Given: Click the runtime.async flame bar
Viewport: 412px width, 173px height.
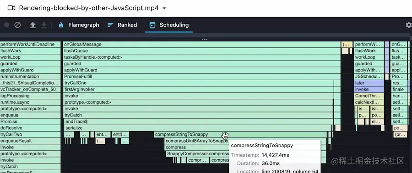Looking at the screenshot, I should point(30,102).
